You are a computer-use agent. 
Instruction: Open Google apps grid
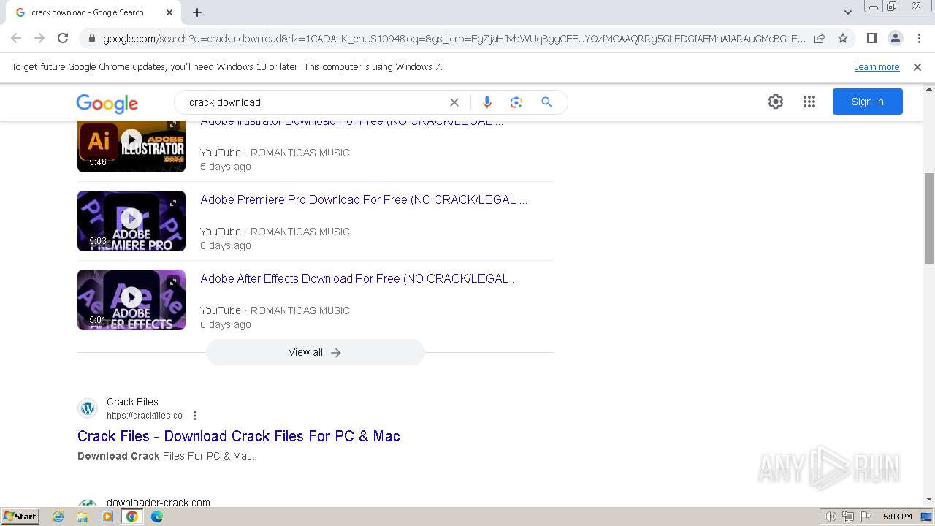[x=809, y=102]
